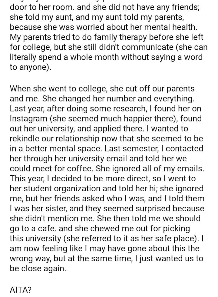Click the "AITA?" text at the bottom

21,290
